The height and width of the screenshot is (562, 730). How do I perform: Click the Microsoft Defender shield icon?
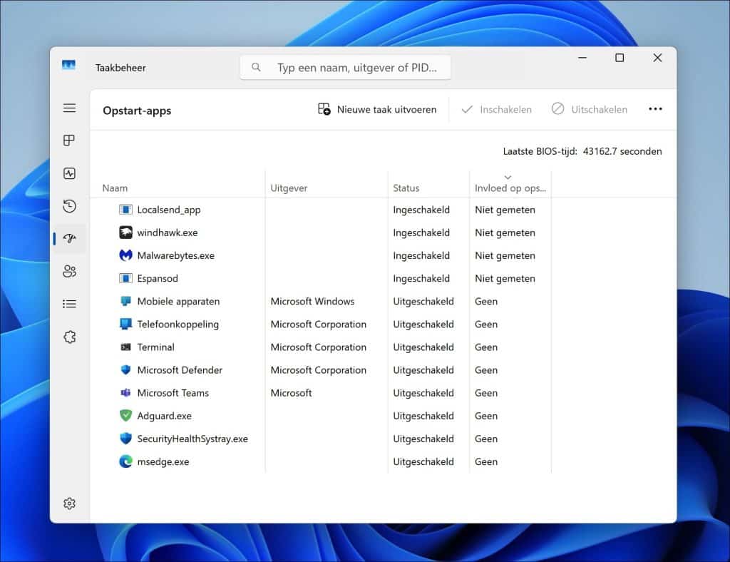click(x=125, y=369)
